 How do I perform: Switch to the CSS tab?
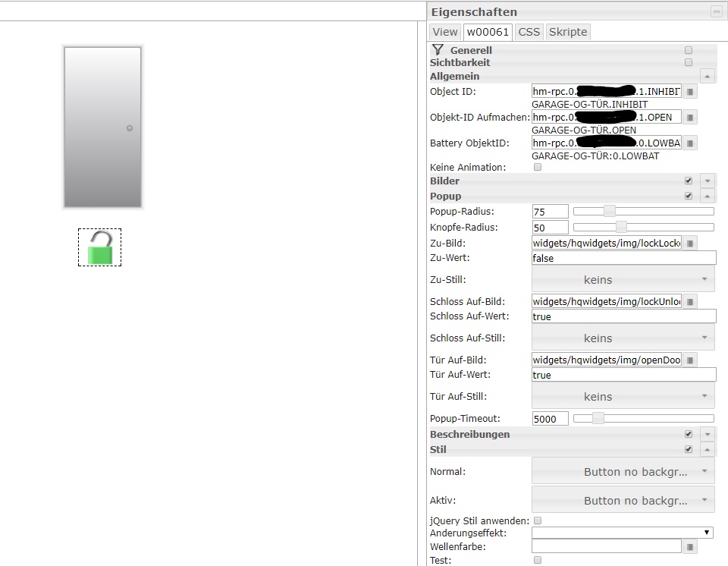(529, 32)
